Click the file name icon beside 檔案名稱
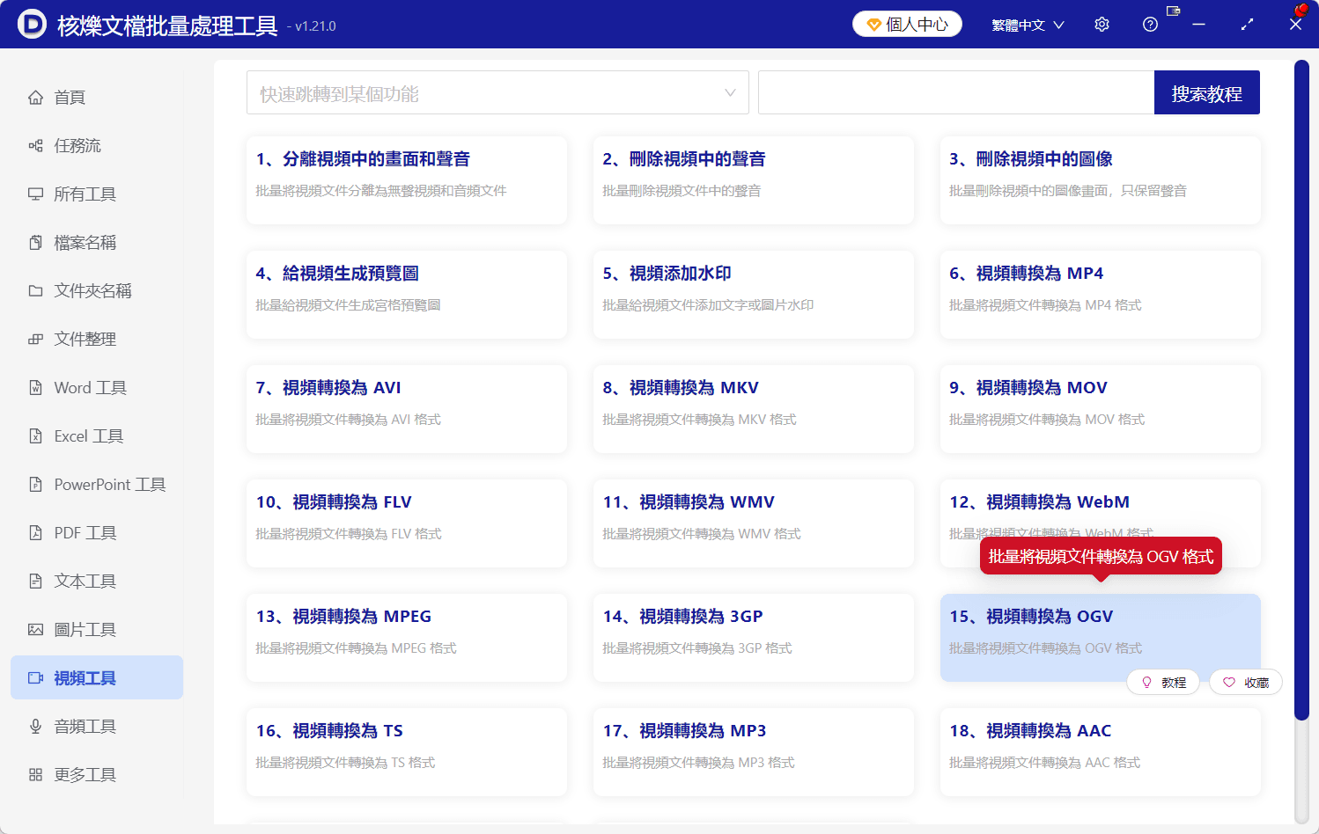1319x834 pixels. coord(35,243)
